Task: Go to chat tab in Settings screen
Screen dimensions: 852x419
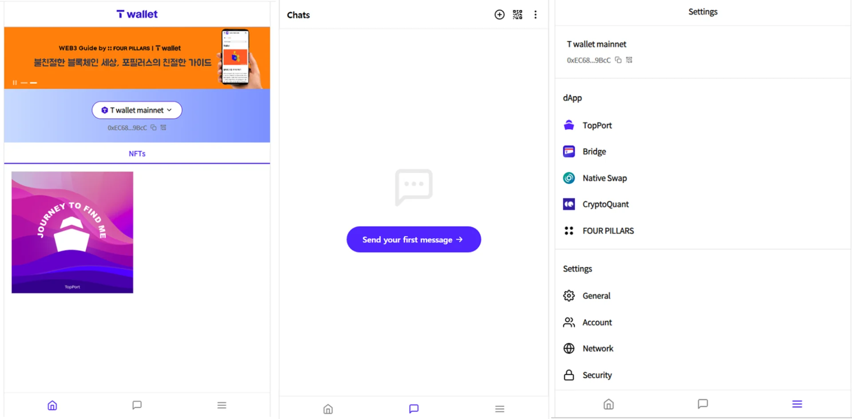Action: click(702, 404)
